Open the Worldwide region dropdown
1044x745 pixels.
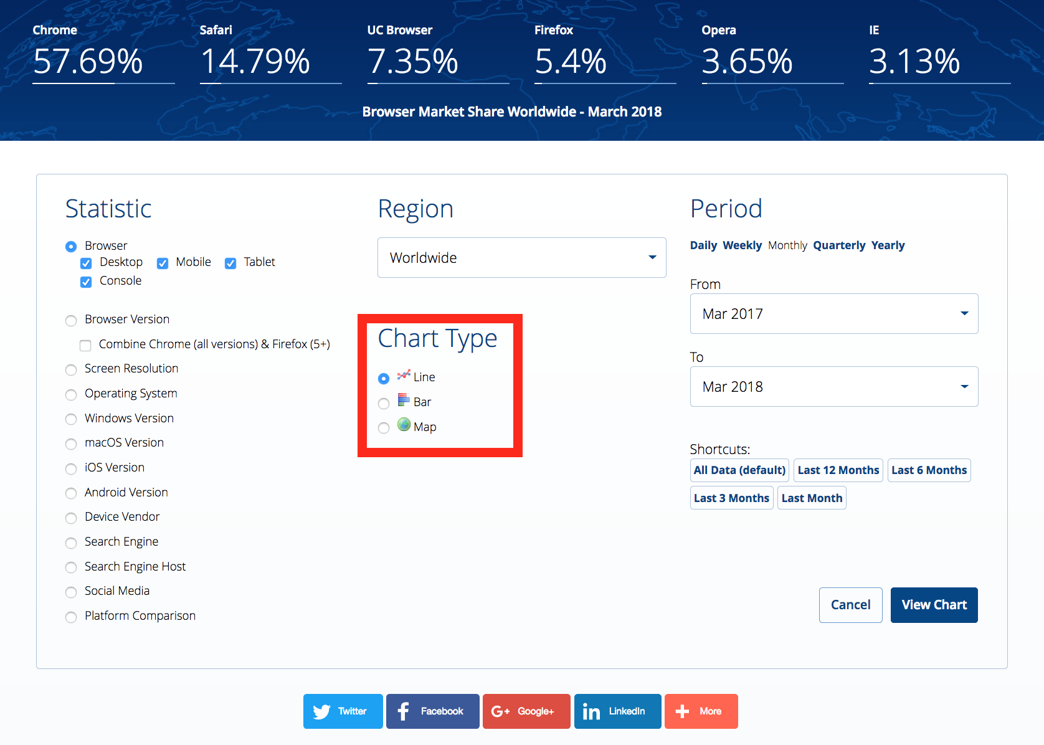(x=522, y=257)
